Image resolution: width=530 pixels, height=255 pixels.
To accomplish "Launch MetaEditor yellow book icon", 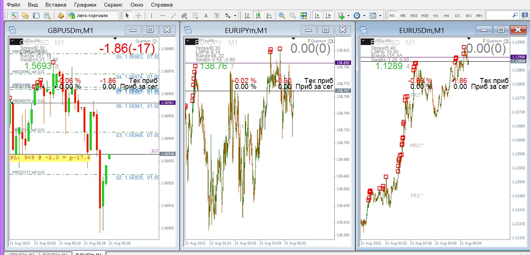I will pos(61,16).
